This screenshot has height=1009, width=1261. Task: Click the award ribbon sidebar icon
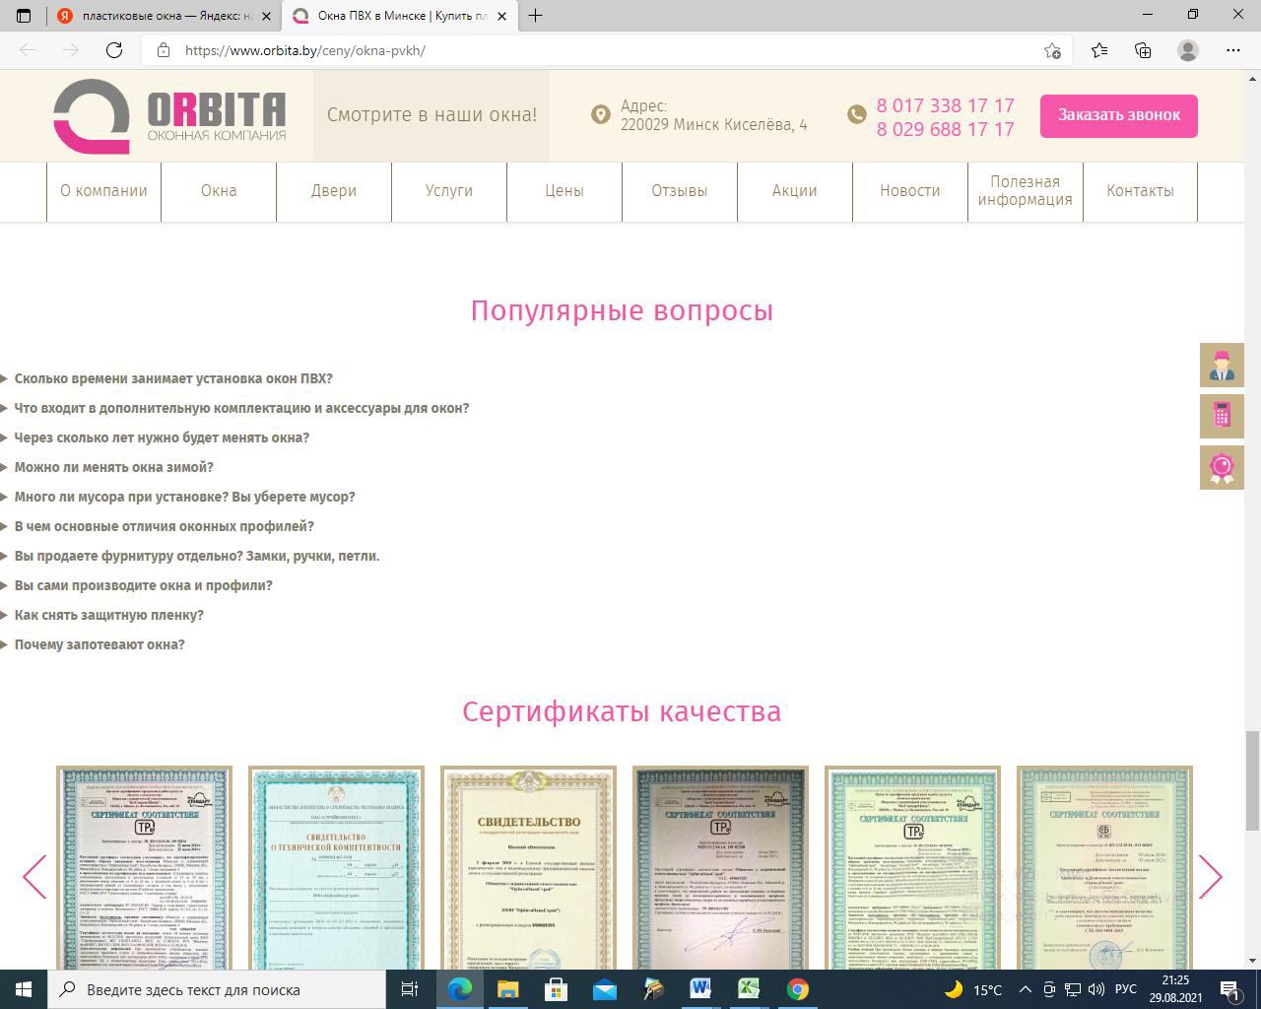1222,466
